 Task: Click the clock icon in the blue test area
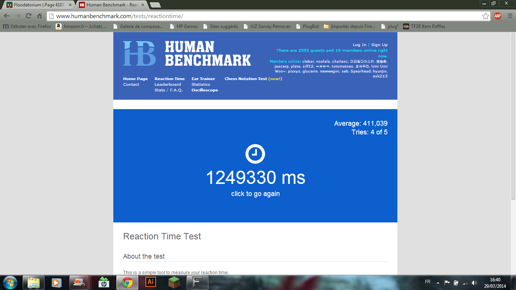(255, 154)
